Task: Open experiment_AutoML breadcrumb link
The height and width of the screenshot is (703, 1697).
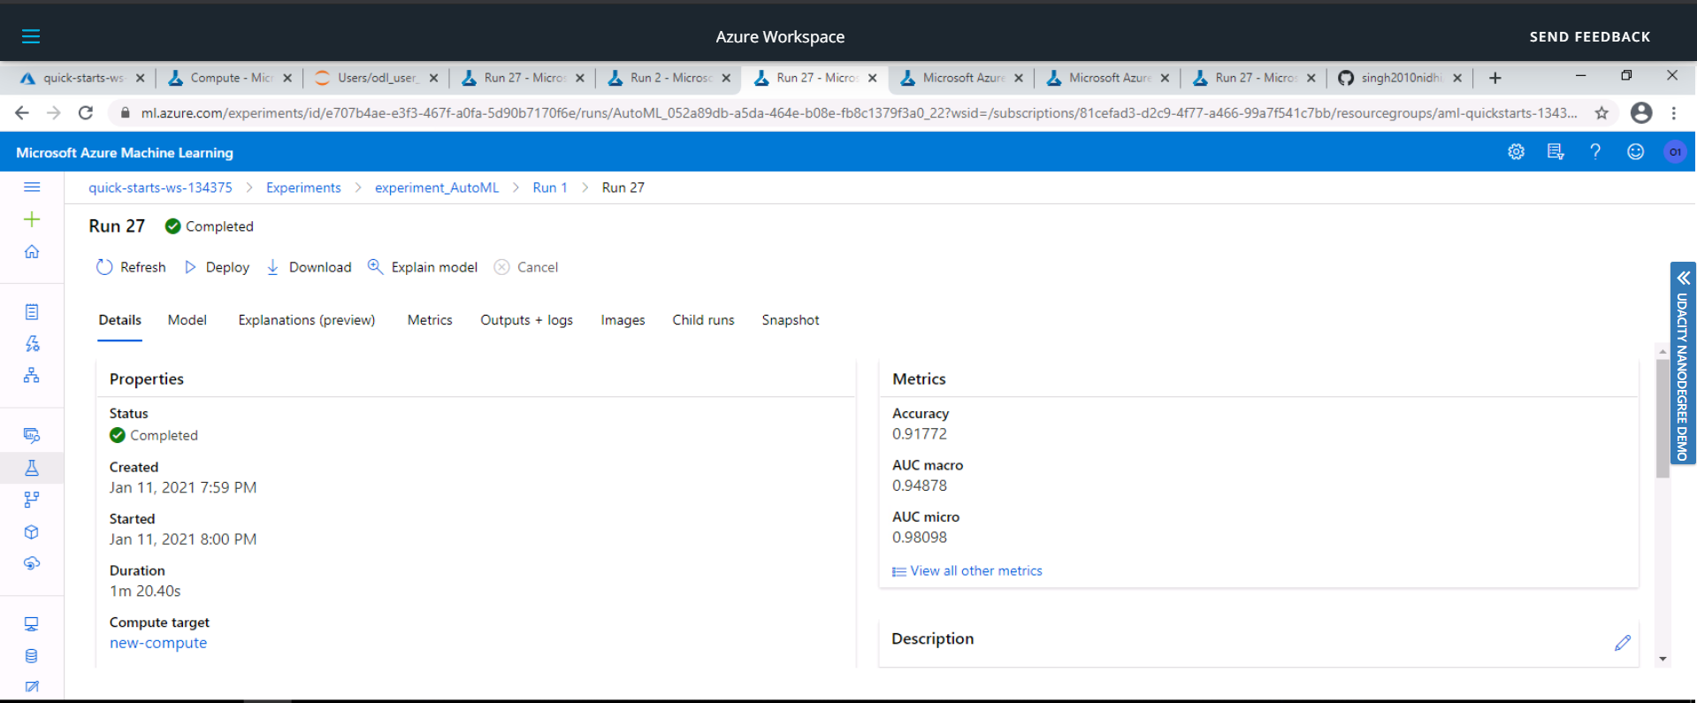Action: coord(437,187)
